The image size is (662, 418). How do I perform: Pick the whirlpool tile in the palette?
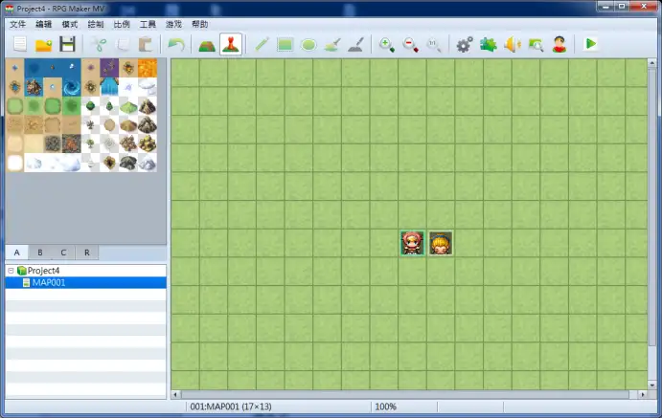(x=71, y=87)
